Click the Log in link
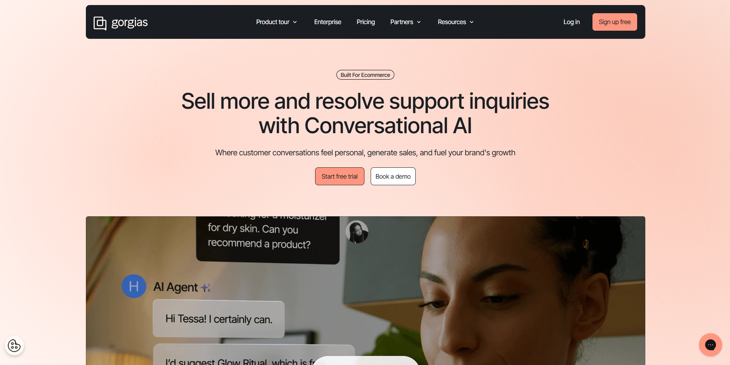The height and width of the screenshot is (365, 730). 571,22
